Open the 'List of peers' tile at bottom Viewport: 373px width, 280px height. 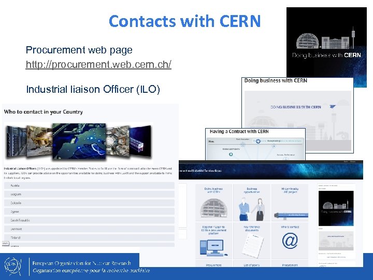click(x=252, y=264)
